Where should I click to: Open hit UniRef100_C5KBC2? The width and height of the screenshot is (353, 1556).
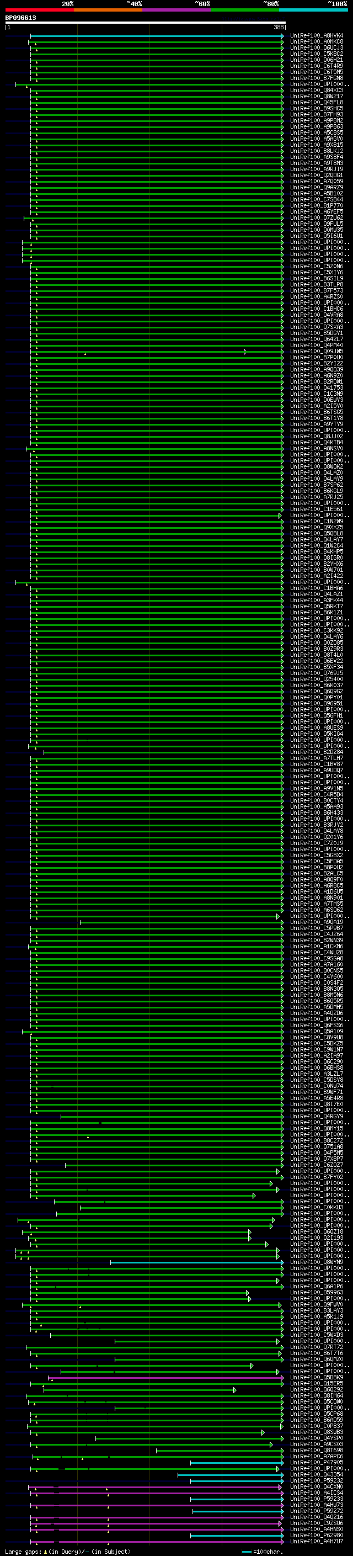pos(317,54)
